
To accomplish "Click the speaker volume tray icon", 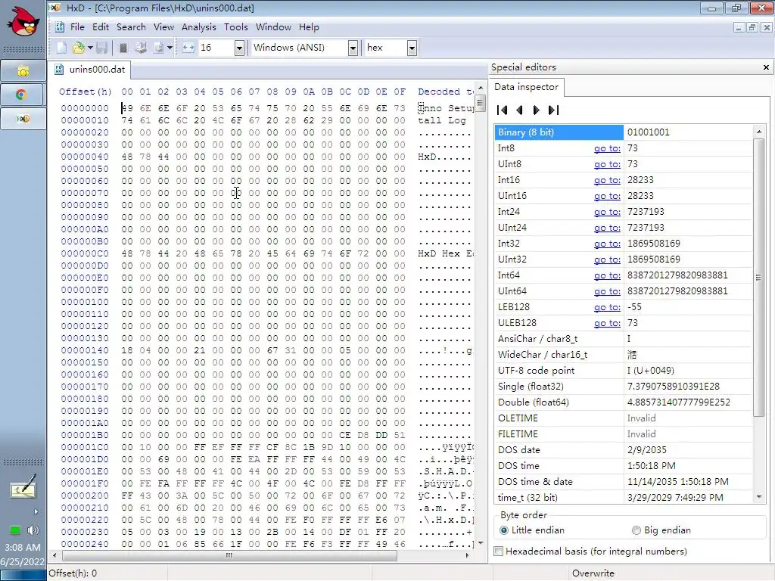I will (33, 530).
